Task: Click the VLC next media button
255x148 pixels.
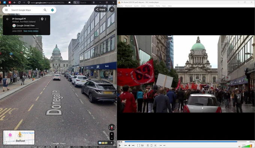Action: (133, 145)
